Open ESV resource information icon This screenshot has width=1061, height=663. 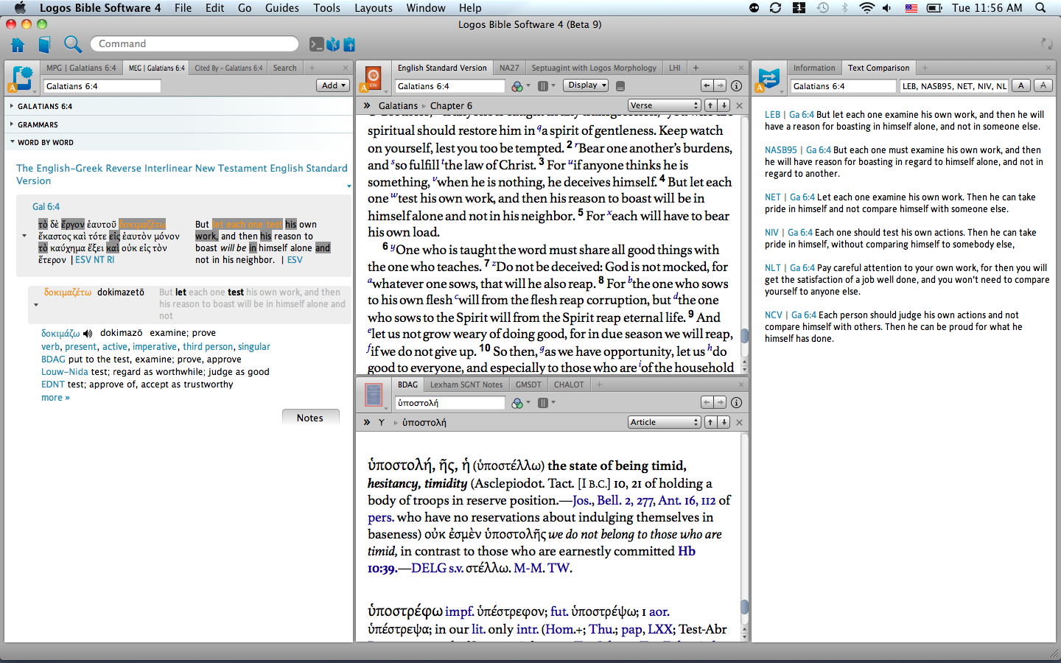click(x=736, y=86)
